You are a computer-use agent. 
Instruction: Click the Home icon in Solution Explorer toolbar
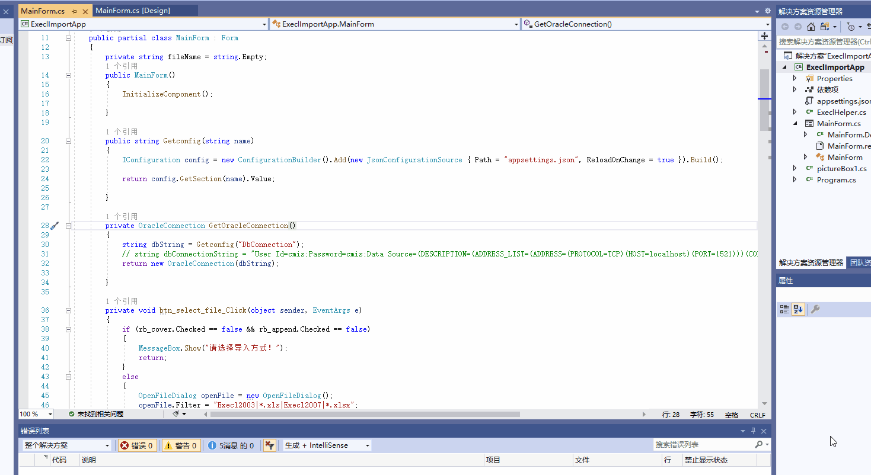811,27
